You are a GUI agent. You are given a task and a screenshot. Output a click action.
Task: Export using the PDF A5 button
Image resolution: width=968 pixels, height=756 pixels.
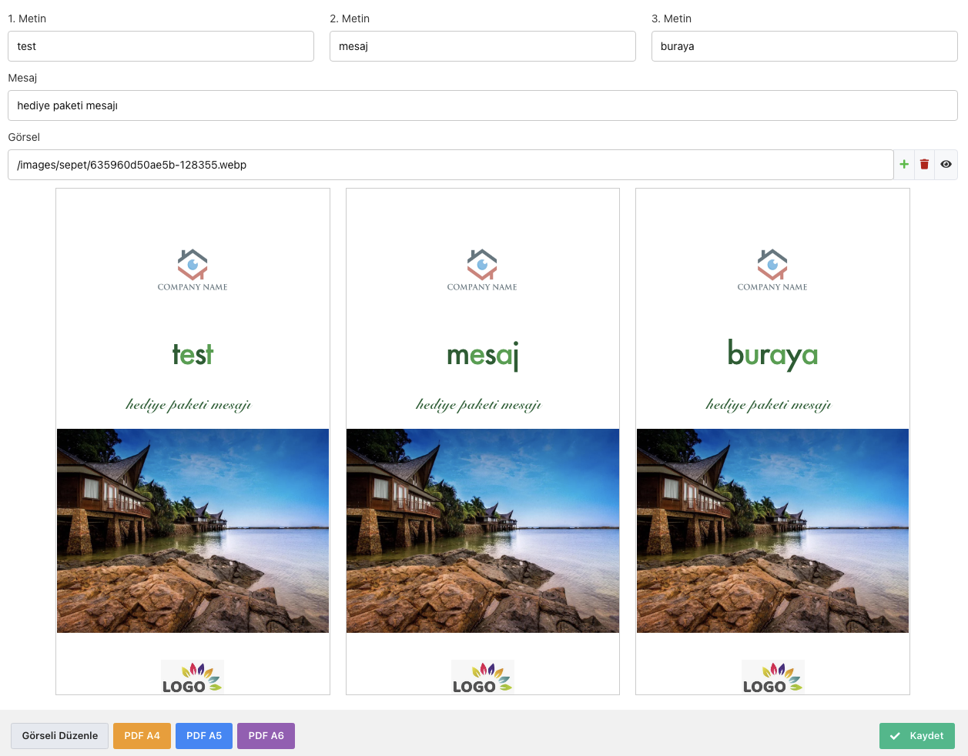click(204, 735)
